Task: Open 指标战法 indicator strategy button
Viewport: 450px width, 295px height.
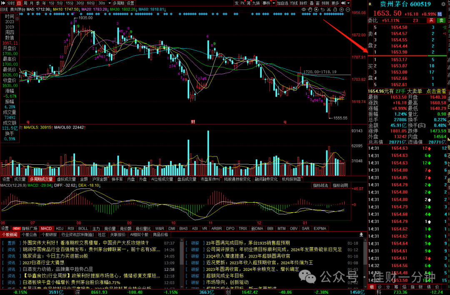Action: (x=320, y=186)
